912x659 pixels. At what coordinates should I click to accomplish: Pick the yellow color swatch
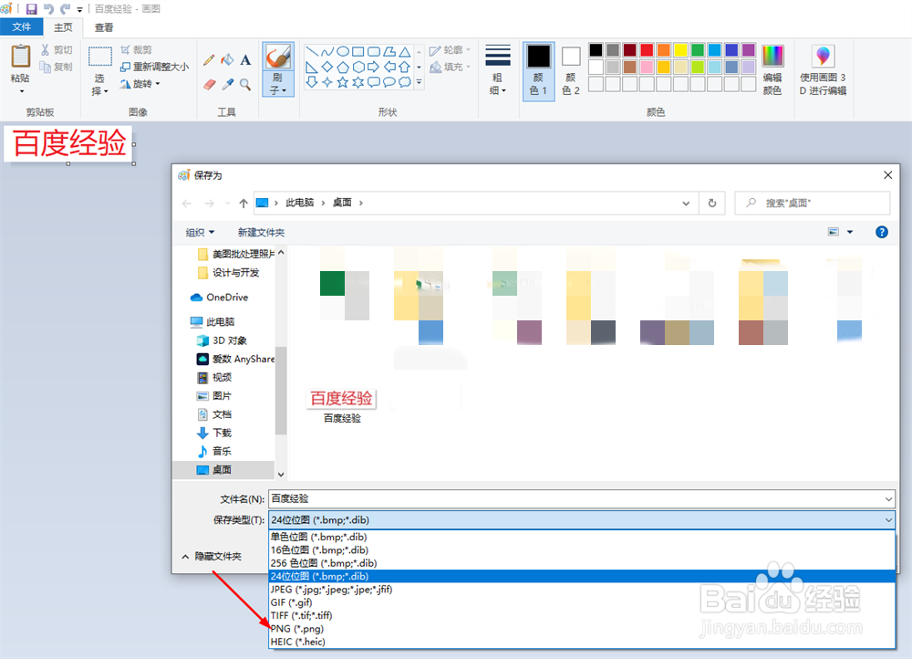pyautogui.click(x=680, y=50)
